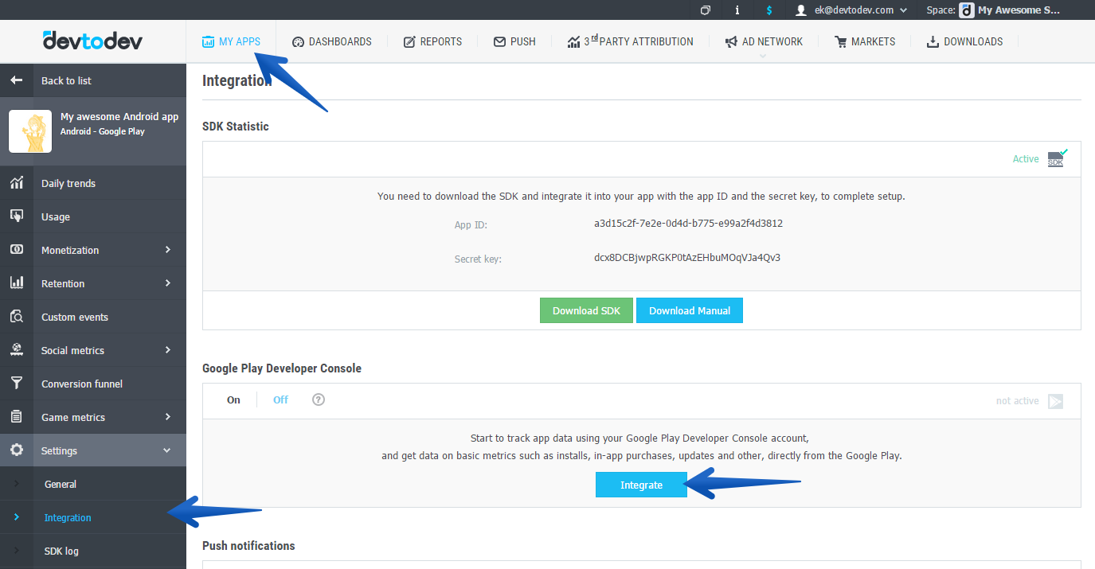Click the app thumbnail image
This screenshot has height=569, width=1095.
pos(30,131)
